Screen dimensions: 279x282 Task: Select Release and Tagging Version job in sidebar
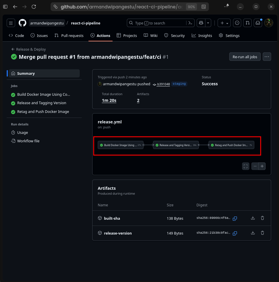pyautogui.click(x=42, y=103)
